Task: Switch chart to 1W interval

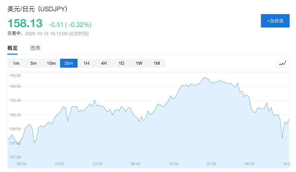Action: pos(139,63)
